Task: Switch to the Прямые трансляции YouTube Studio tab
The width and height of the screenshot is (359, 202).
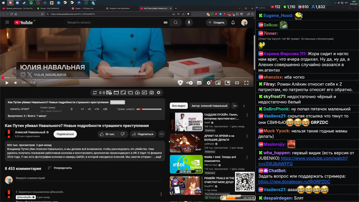Action: (18, 8)
